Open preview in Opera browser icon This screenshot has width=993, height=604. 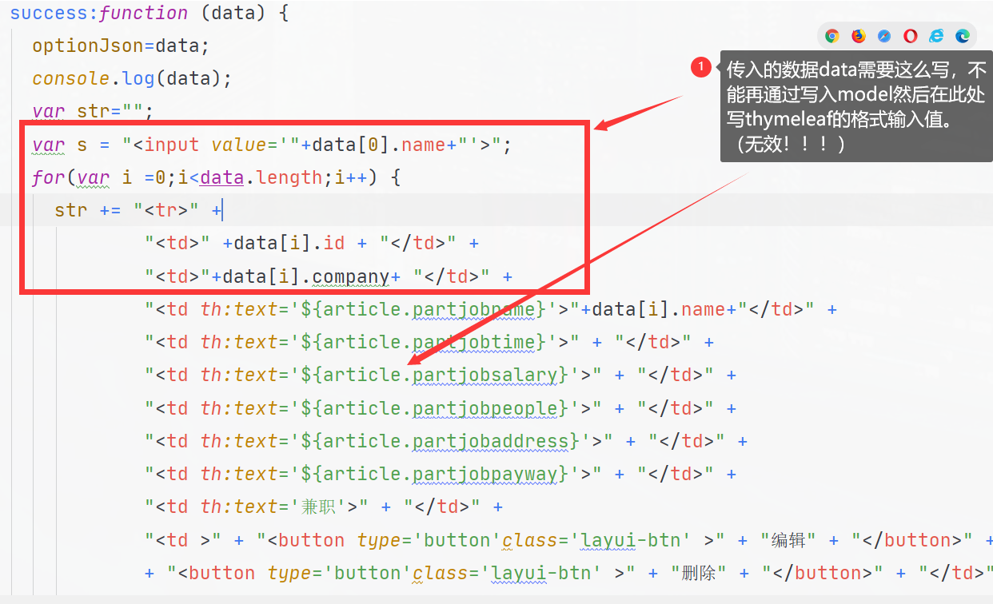[911, 36]
